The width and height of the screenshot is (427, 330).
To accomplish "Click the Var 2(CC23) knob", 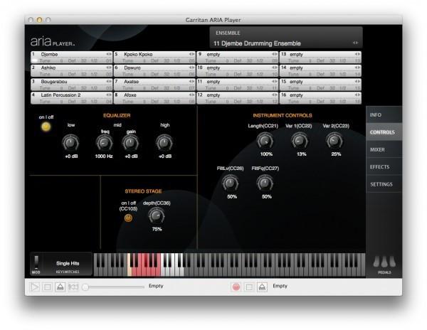I will [x=334, y=141].
